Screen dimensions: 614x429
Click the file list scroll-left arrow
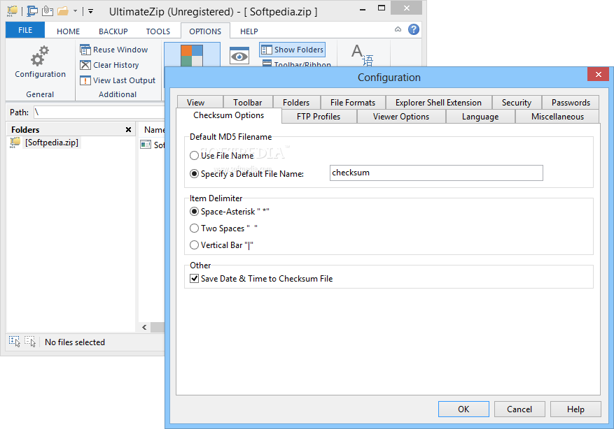(x=144, y=327)
